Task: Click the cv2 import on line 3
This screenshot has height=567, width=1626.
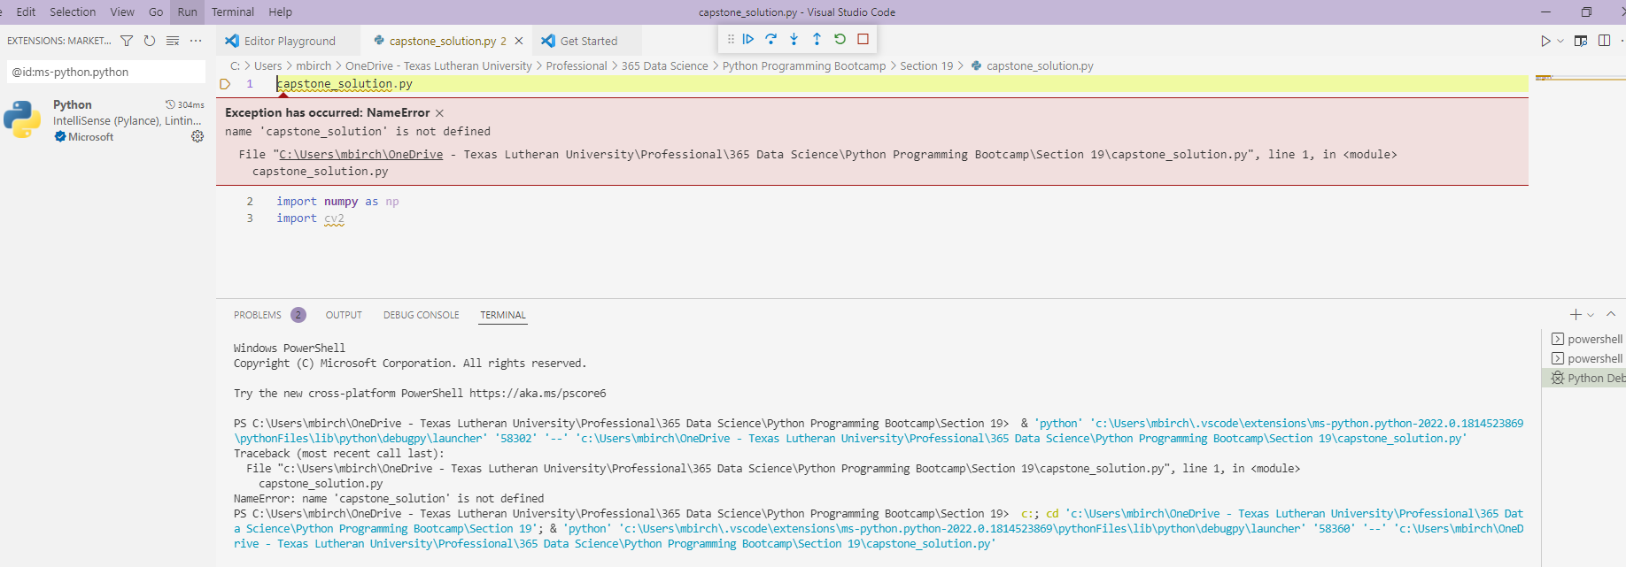Action: [334, 218]
